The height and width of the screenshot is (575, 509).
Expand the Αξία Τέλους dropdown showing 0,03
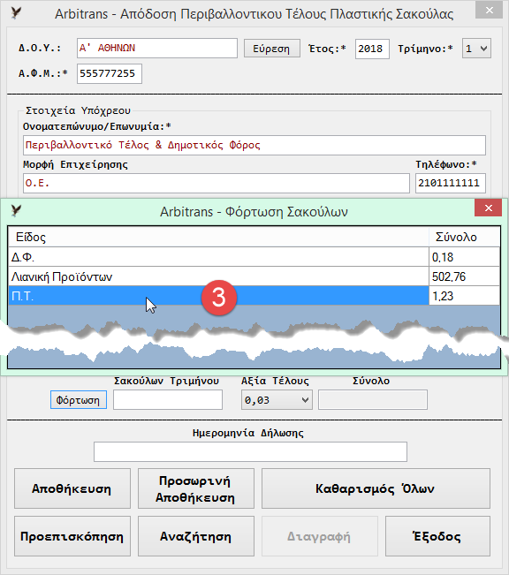[x=277, y=400]
